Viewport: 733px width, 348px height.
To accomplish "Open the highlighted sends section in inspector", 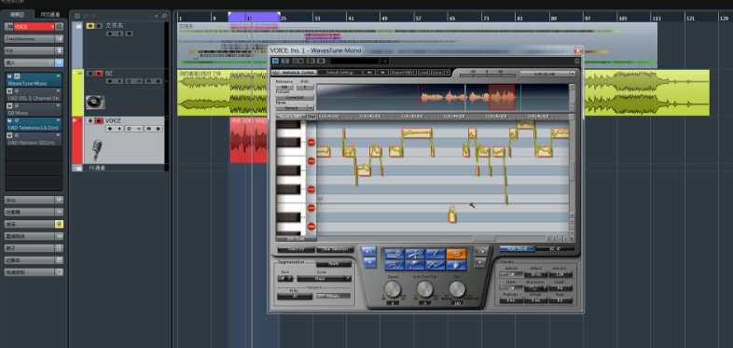I will click(x=34, y=224).
